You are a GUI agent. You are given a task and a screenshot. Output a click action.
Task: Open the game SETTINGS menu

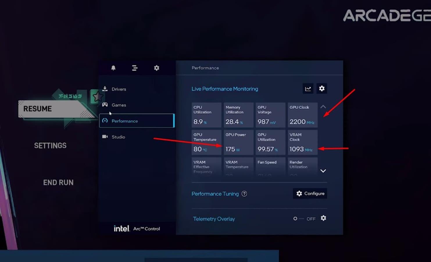[50, 146]
